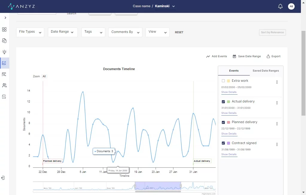Show Details for Actual delivery
This screenshot has width=306, height=195.
[229, 113]
